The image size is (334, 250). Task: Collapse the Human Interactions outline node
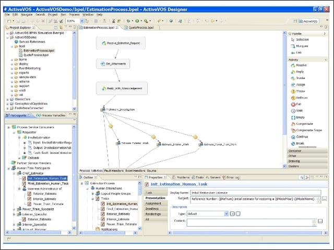[87, 189]
